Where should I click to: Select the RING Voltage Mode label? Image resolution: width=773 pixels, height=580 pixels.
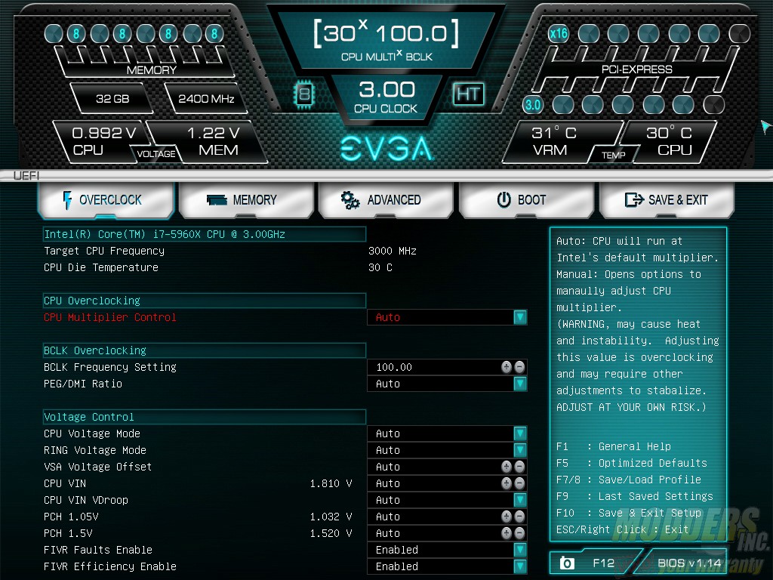95,450
